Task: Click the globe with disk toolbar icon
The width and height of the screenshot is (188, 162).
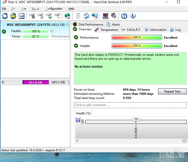Action: point(68,16)
